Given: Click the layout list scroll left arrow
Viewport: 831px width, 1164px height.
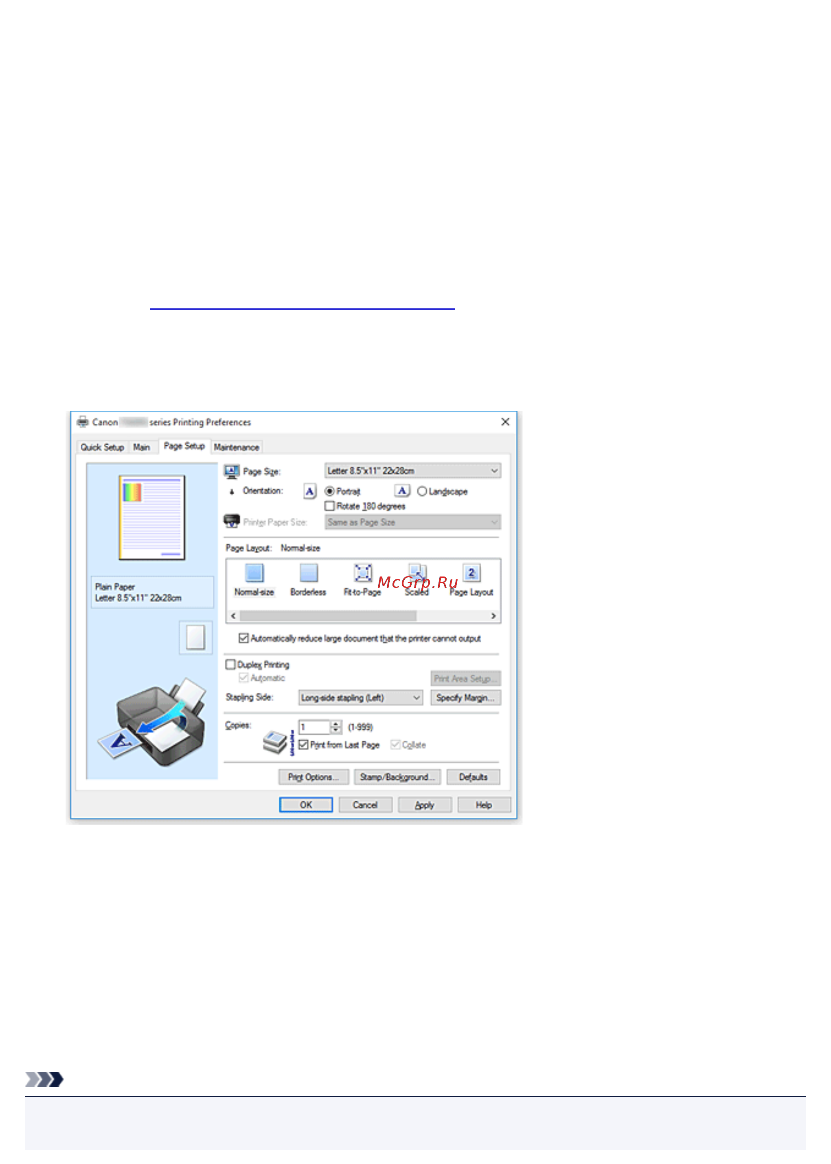Looking at the screenshot, I should 233,616.
